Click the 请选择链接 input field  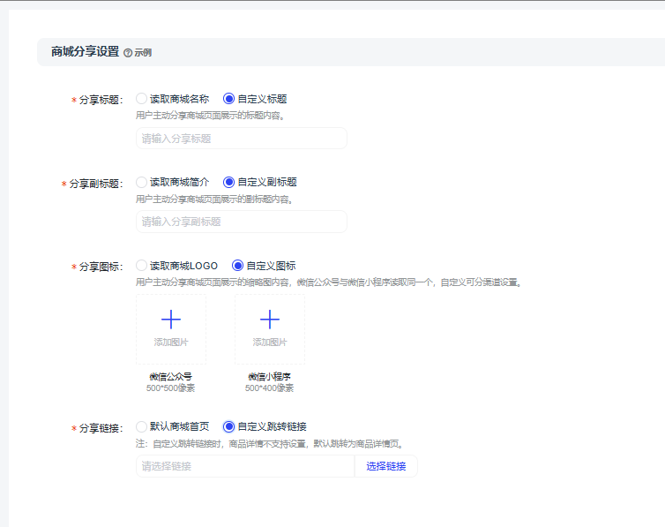click(x=244, y=466)
